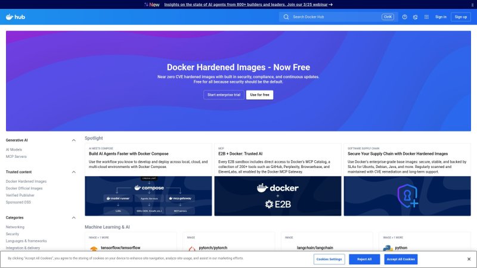Close the cookie consent banner
Viewport: 477px width, 268px height.
tap(469, 259)
